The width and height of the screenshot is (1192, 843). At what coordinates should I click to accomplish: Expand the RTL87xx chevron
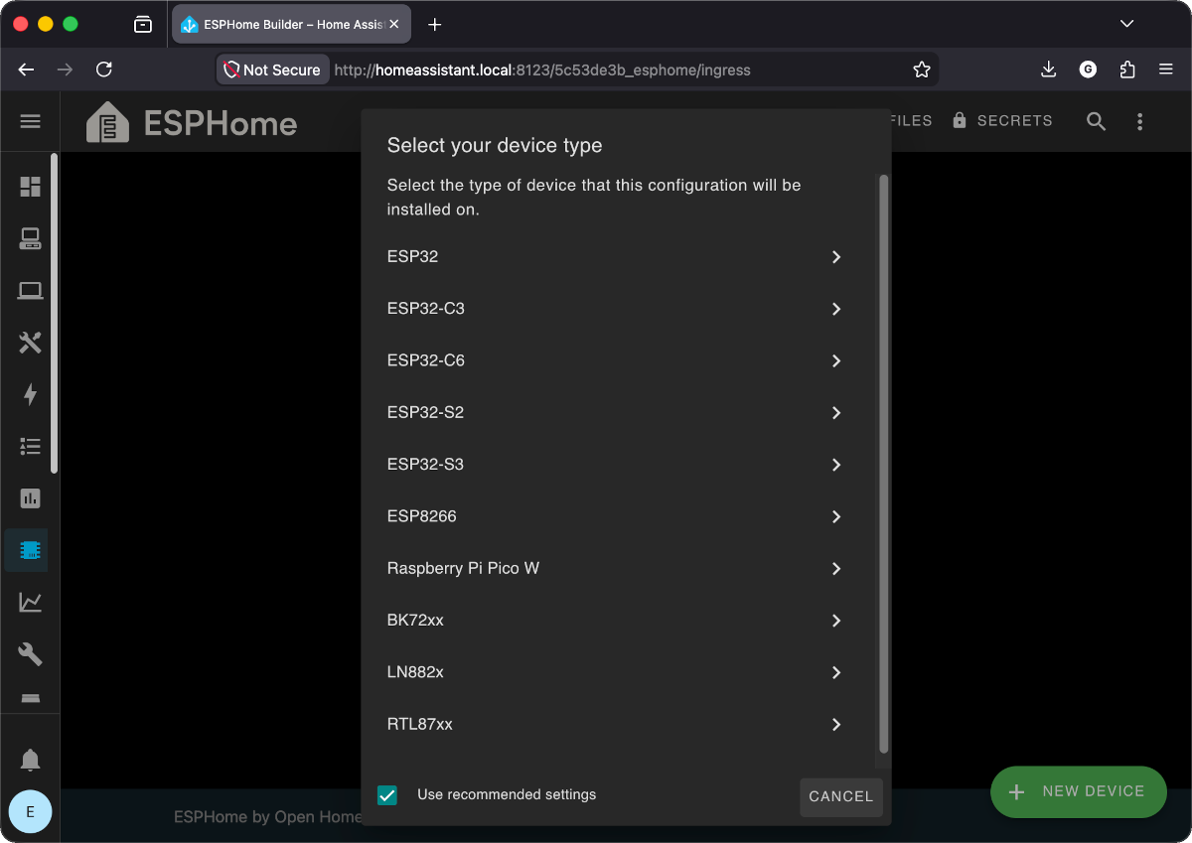click(836, 725)
